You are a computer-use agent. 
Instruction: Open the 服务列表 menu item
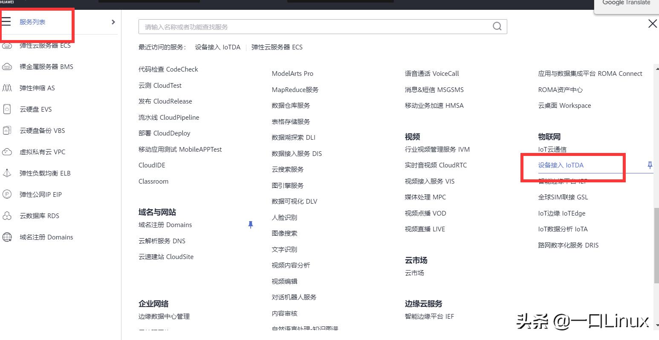32,21
